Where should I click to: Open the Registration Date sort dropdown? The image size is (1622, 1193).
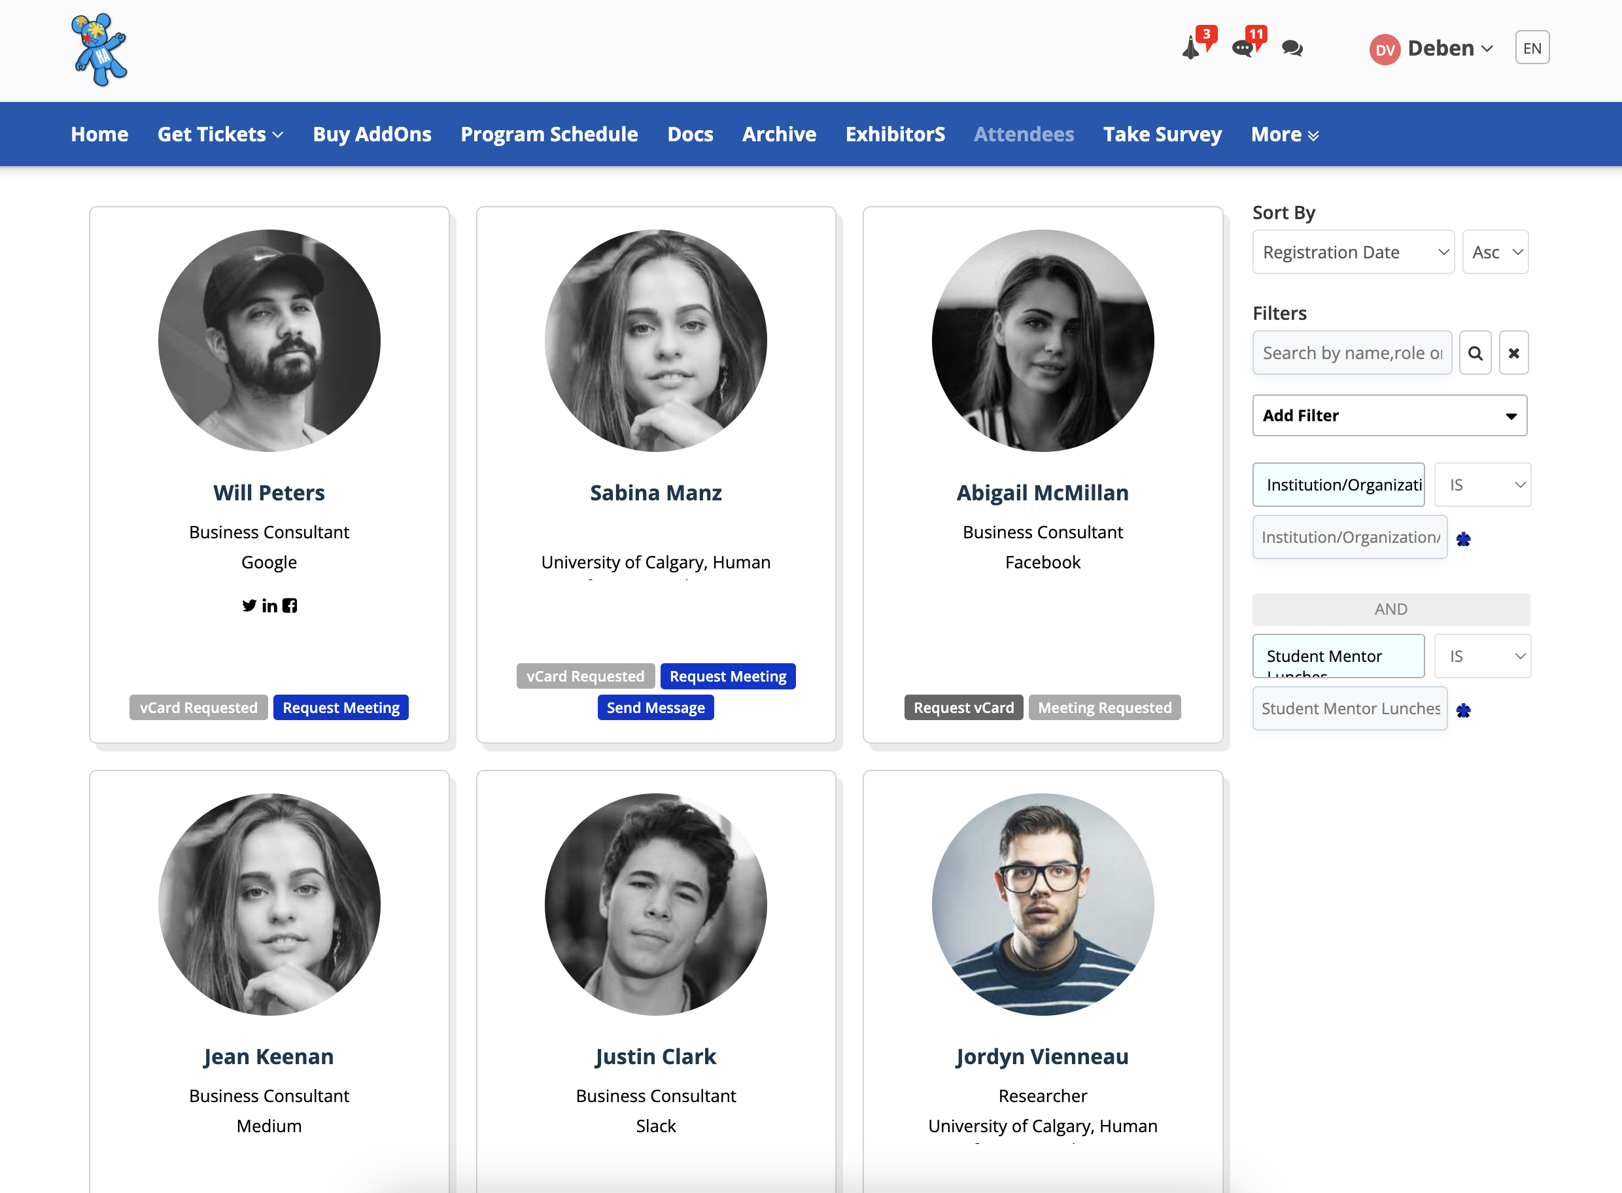point(1353,252)
